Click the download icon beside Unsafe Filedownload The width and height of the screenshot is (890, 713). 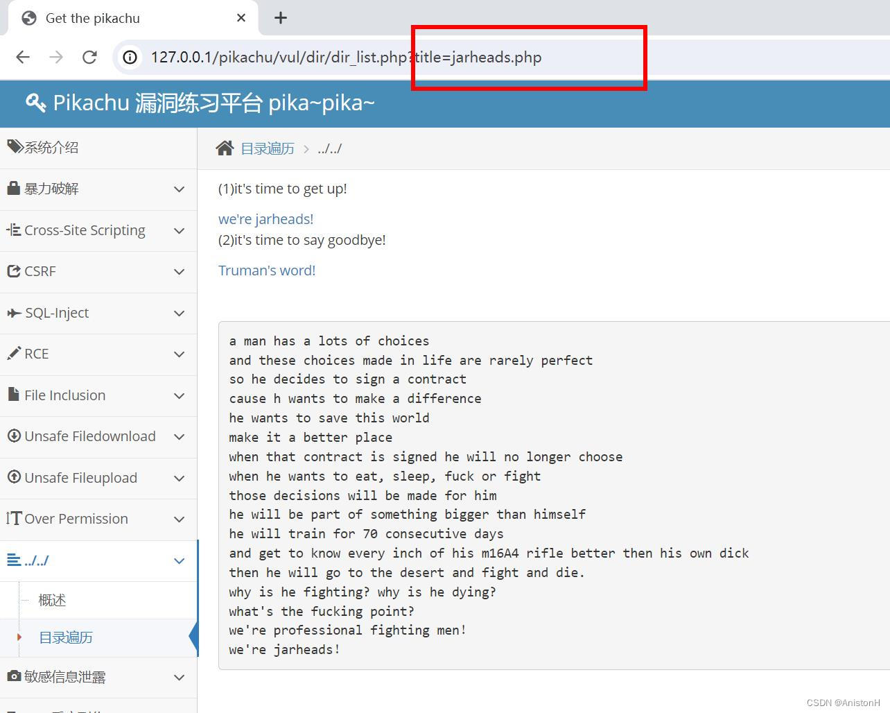tap(14, 436)
